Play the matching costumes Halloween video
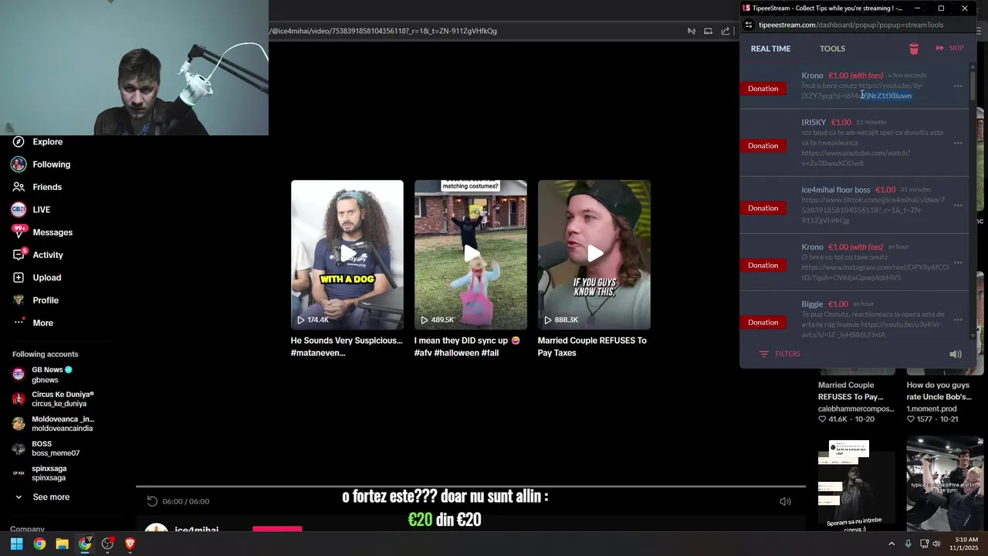 coord(471,255)
